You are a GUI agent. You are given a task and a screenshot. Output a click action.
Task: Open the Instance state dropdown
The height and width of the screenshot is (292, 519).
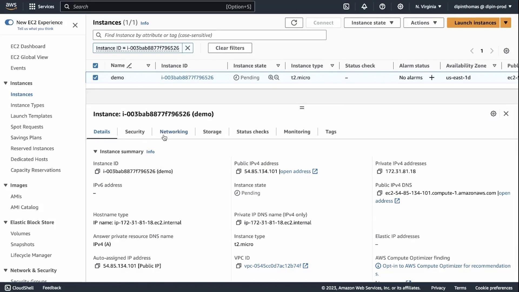click(372, 23)
